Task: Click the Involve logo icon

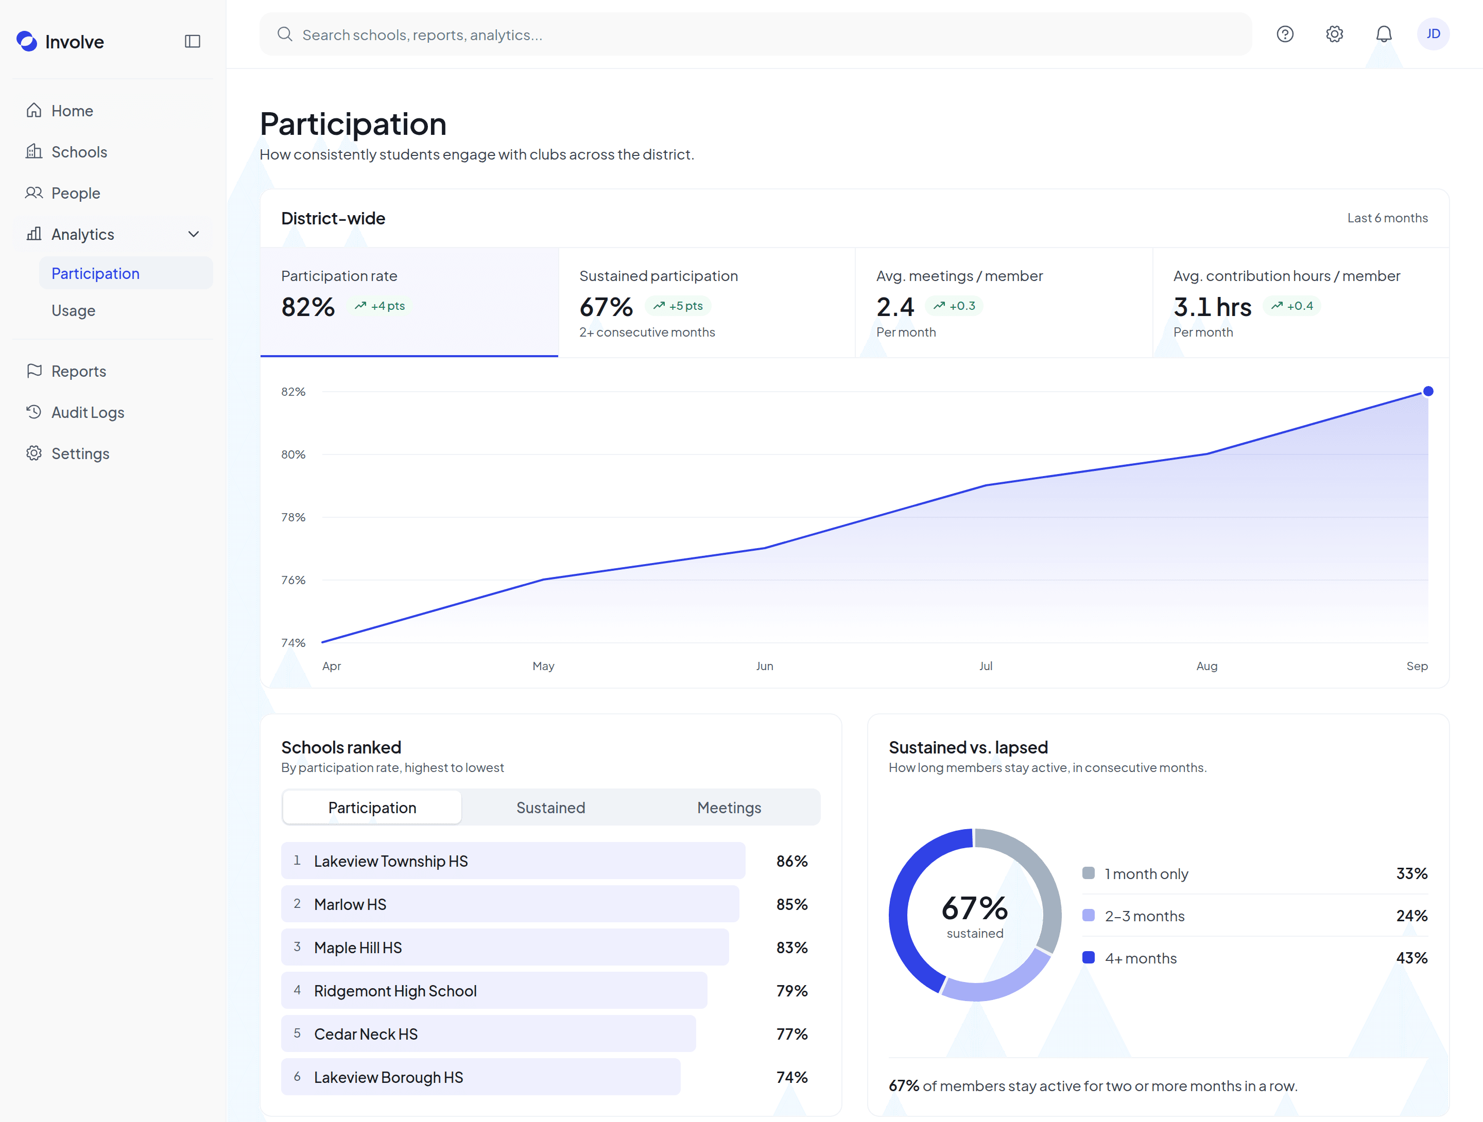Action: click(27, 42)
